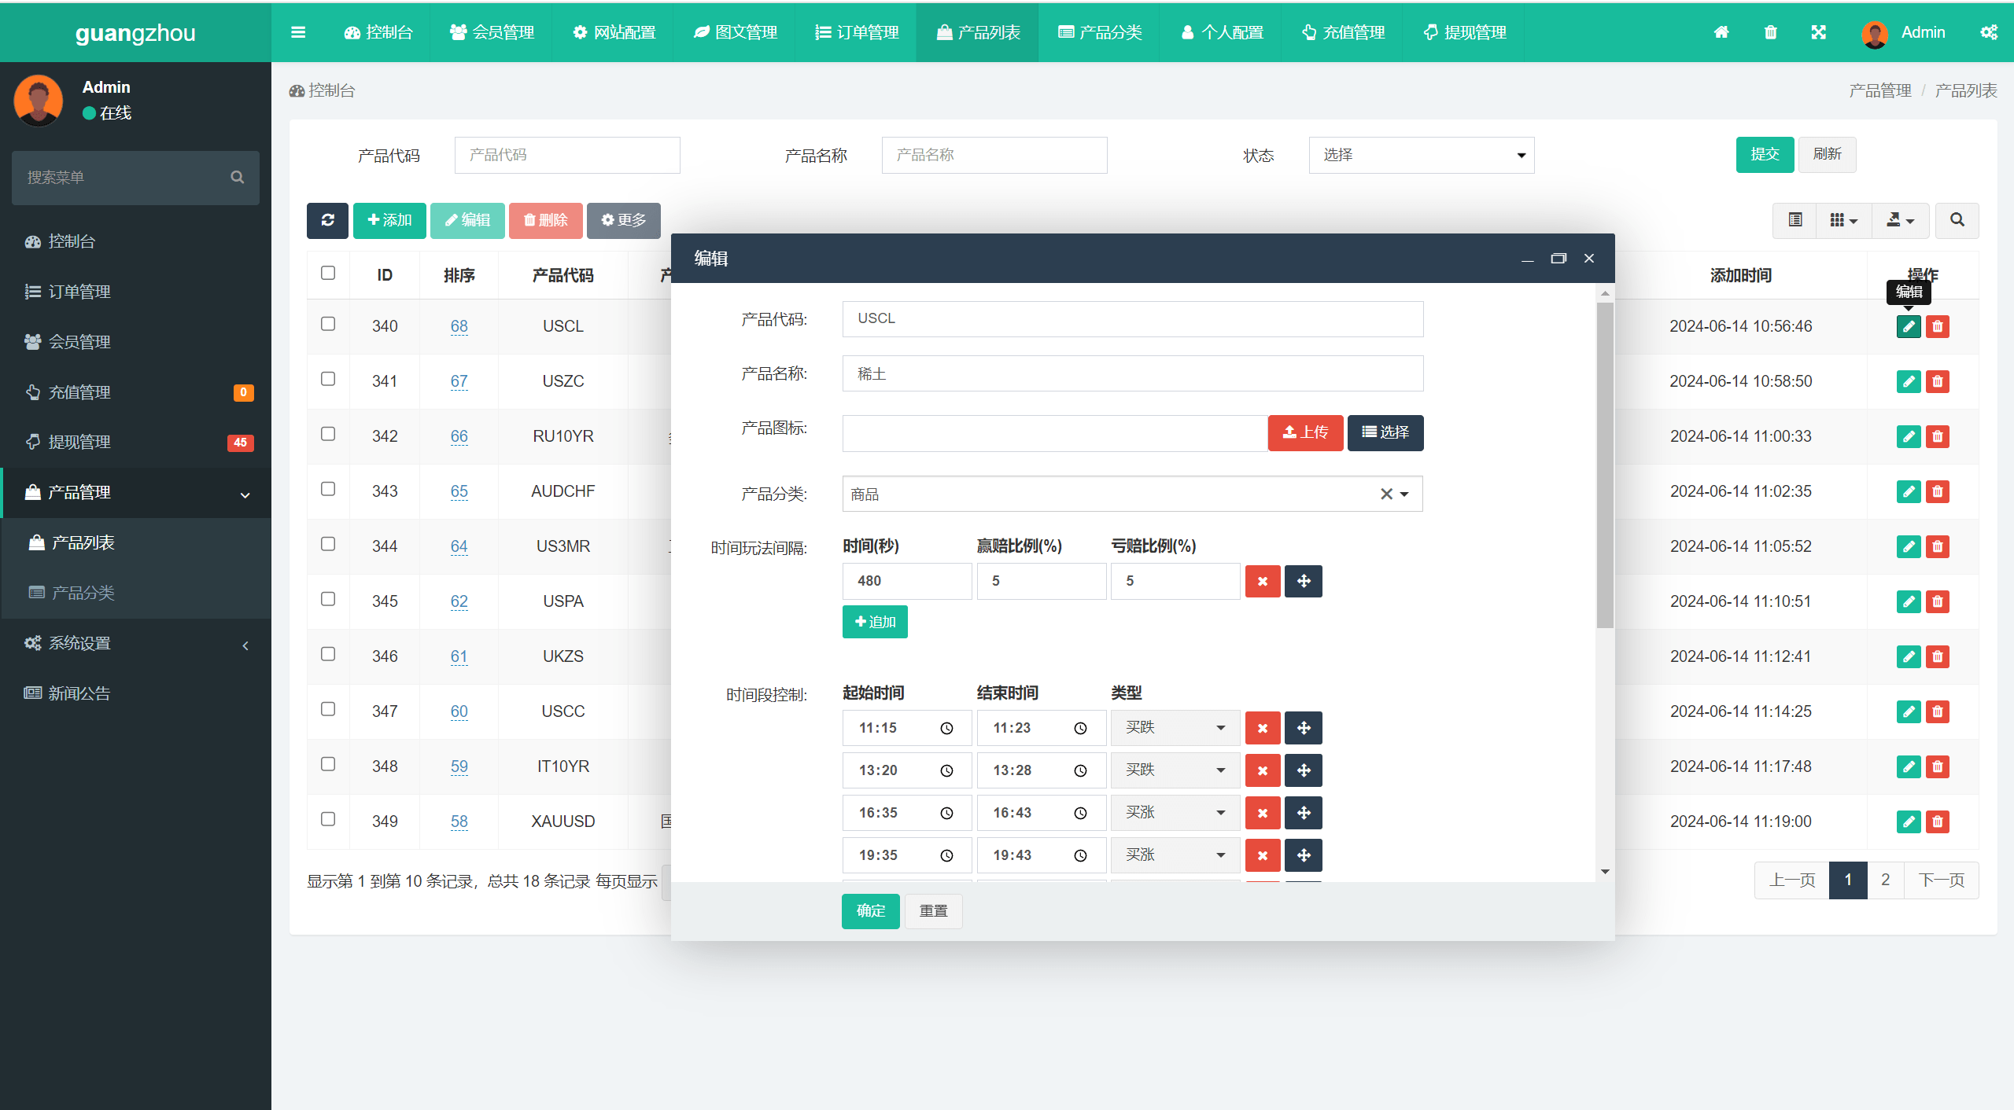The image size is (2014, 1110).
Task: Toggle checkbox next to product ID 340
Action: pos(328,324)
